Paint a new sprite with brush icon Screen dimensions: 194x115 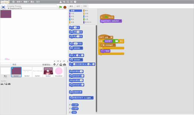pyautogui.click(x=58, y=65)
